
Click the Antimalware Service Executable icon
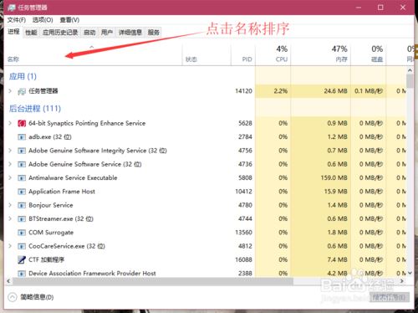pyautogui.click(x=22, y=178)
